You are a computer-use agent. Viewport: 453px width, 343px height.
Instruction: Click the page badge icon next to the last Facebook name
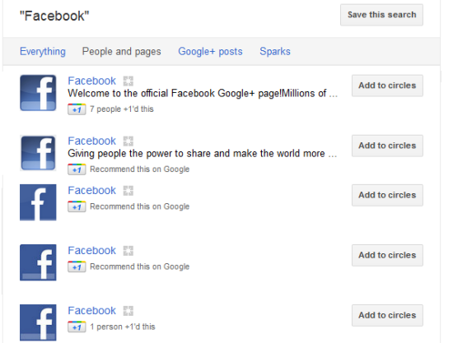pos(128,311)
